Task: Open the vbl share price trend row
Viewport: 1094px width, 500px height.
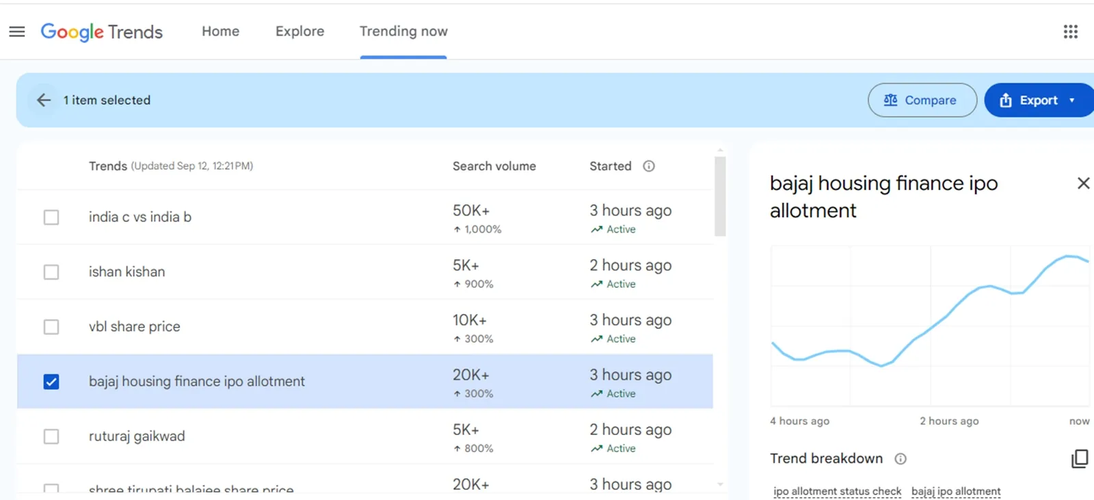Action: coord(135,327)
